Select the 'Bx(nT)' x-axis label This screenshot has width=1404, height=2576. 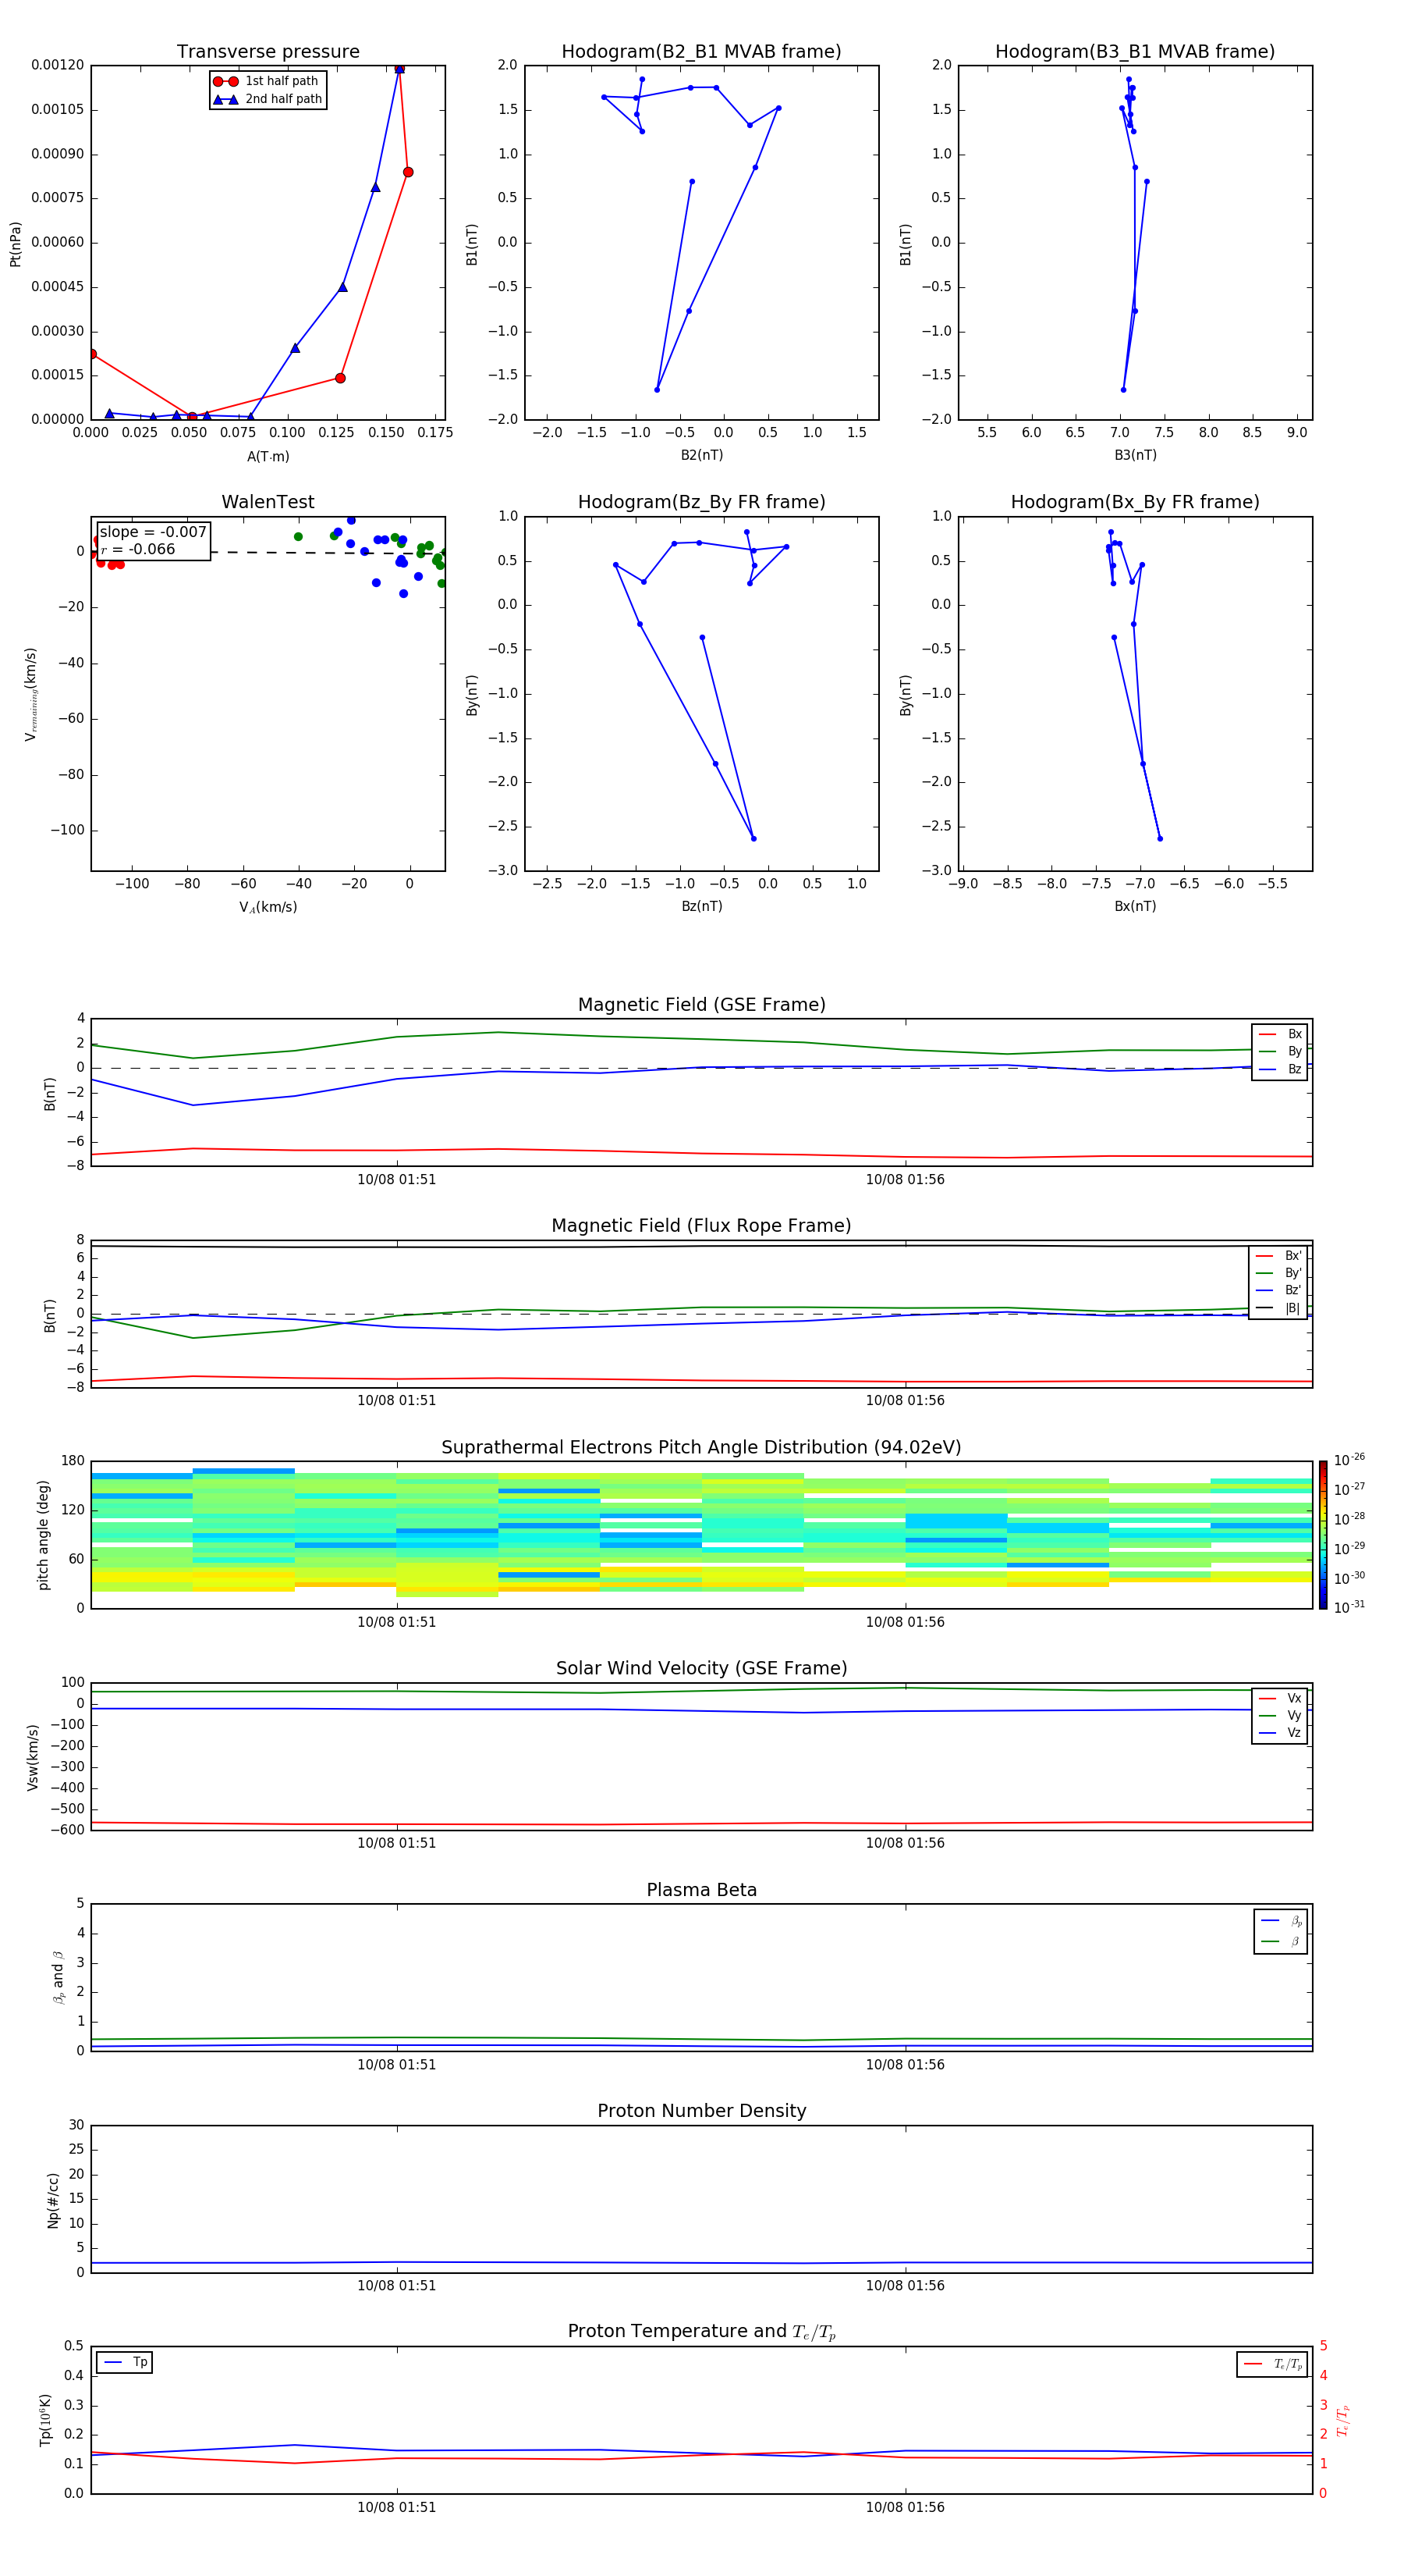tap(1135, 906)
